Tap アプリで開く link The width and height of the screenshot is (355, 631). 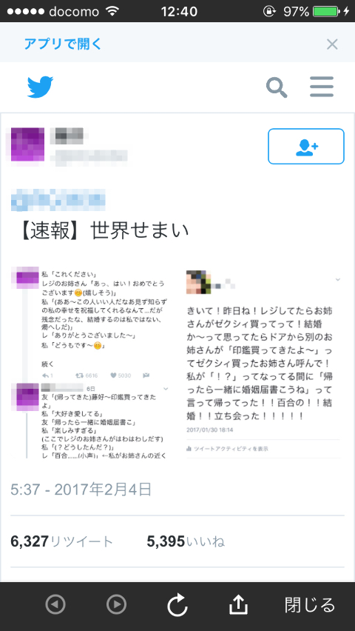(63, 44)
